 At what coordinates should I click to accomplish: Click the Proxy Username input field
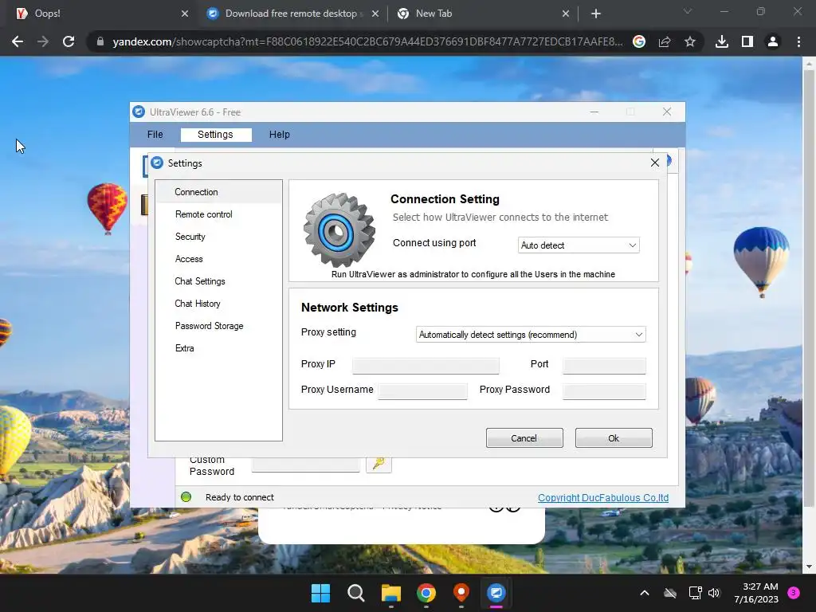point(422,391)
